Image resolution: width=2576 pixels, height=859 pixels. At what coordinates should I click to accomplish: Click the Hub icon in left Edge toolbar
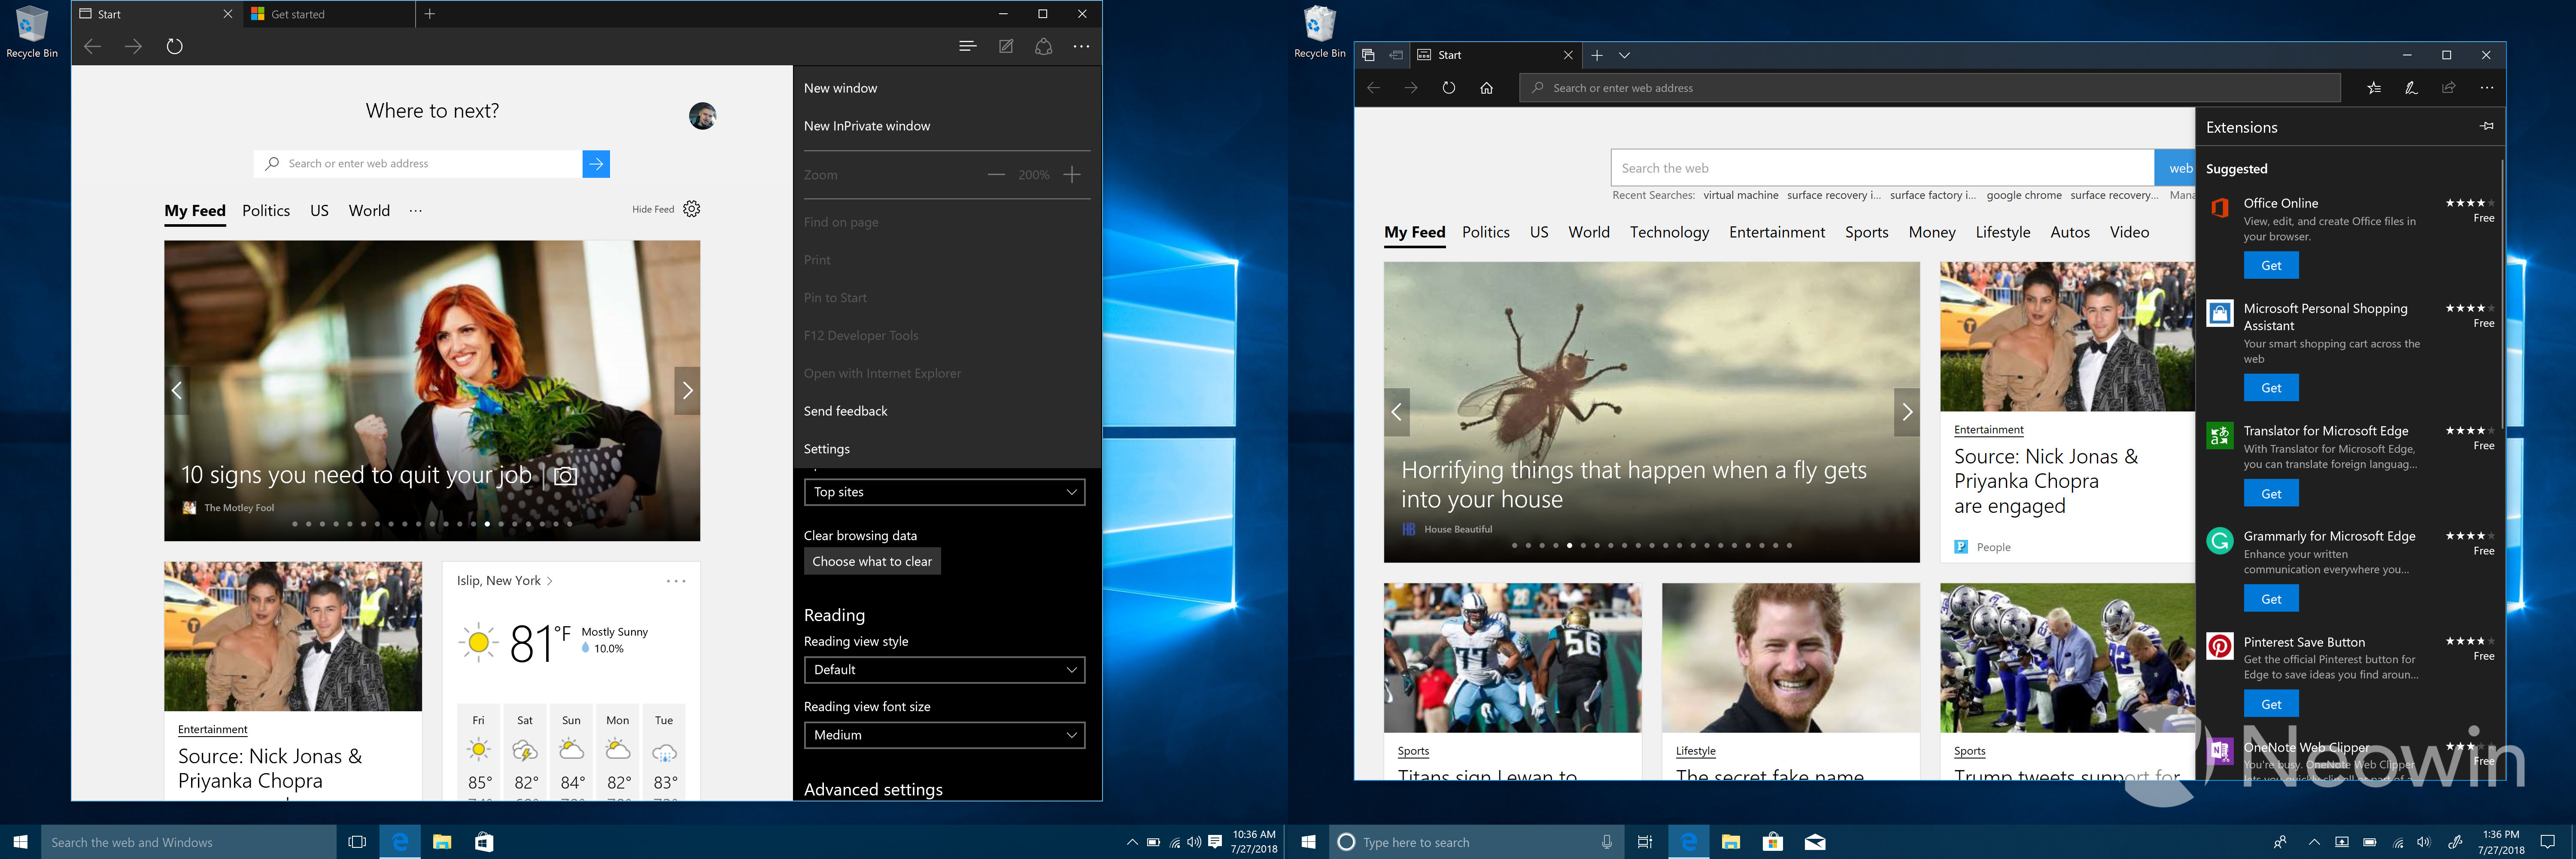[x=967, y=46]
